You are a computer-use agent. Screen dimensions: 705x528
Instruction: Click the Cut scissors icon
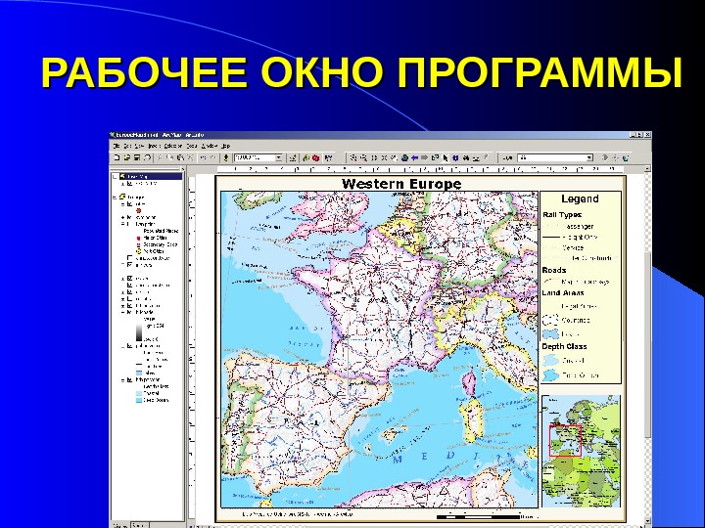pos(160,157)
